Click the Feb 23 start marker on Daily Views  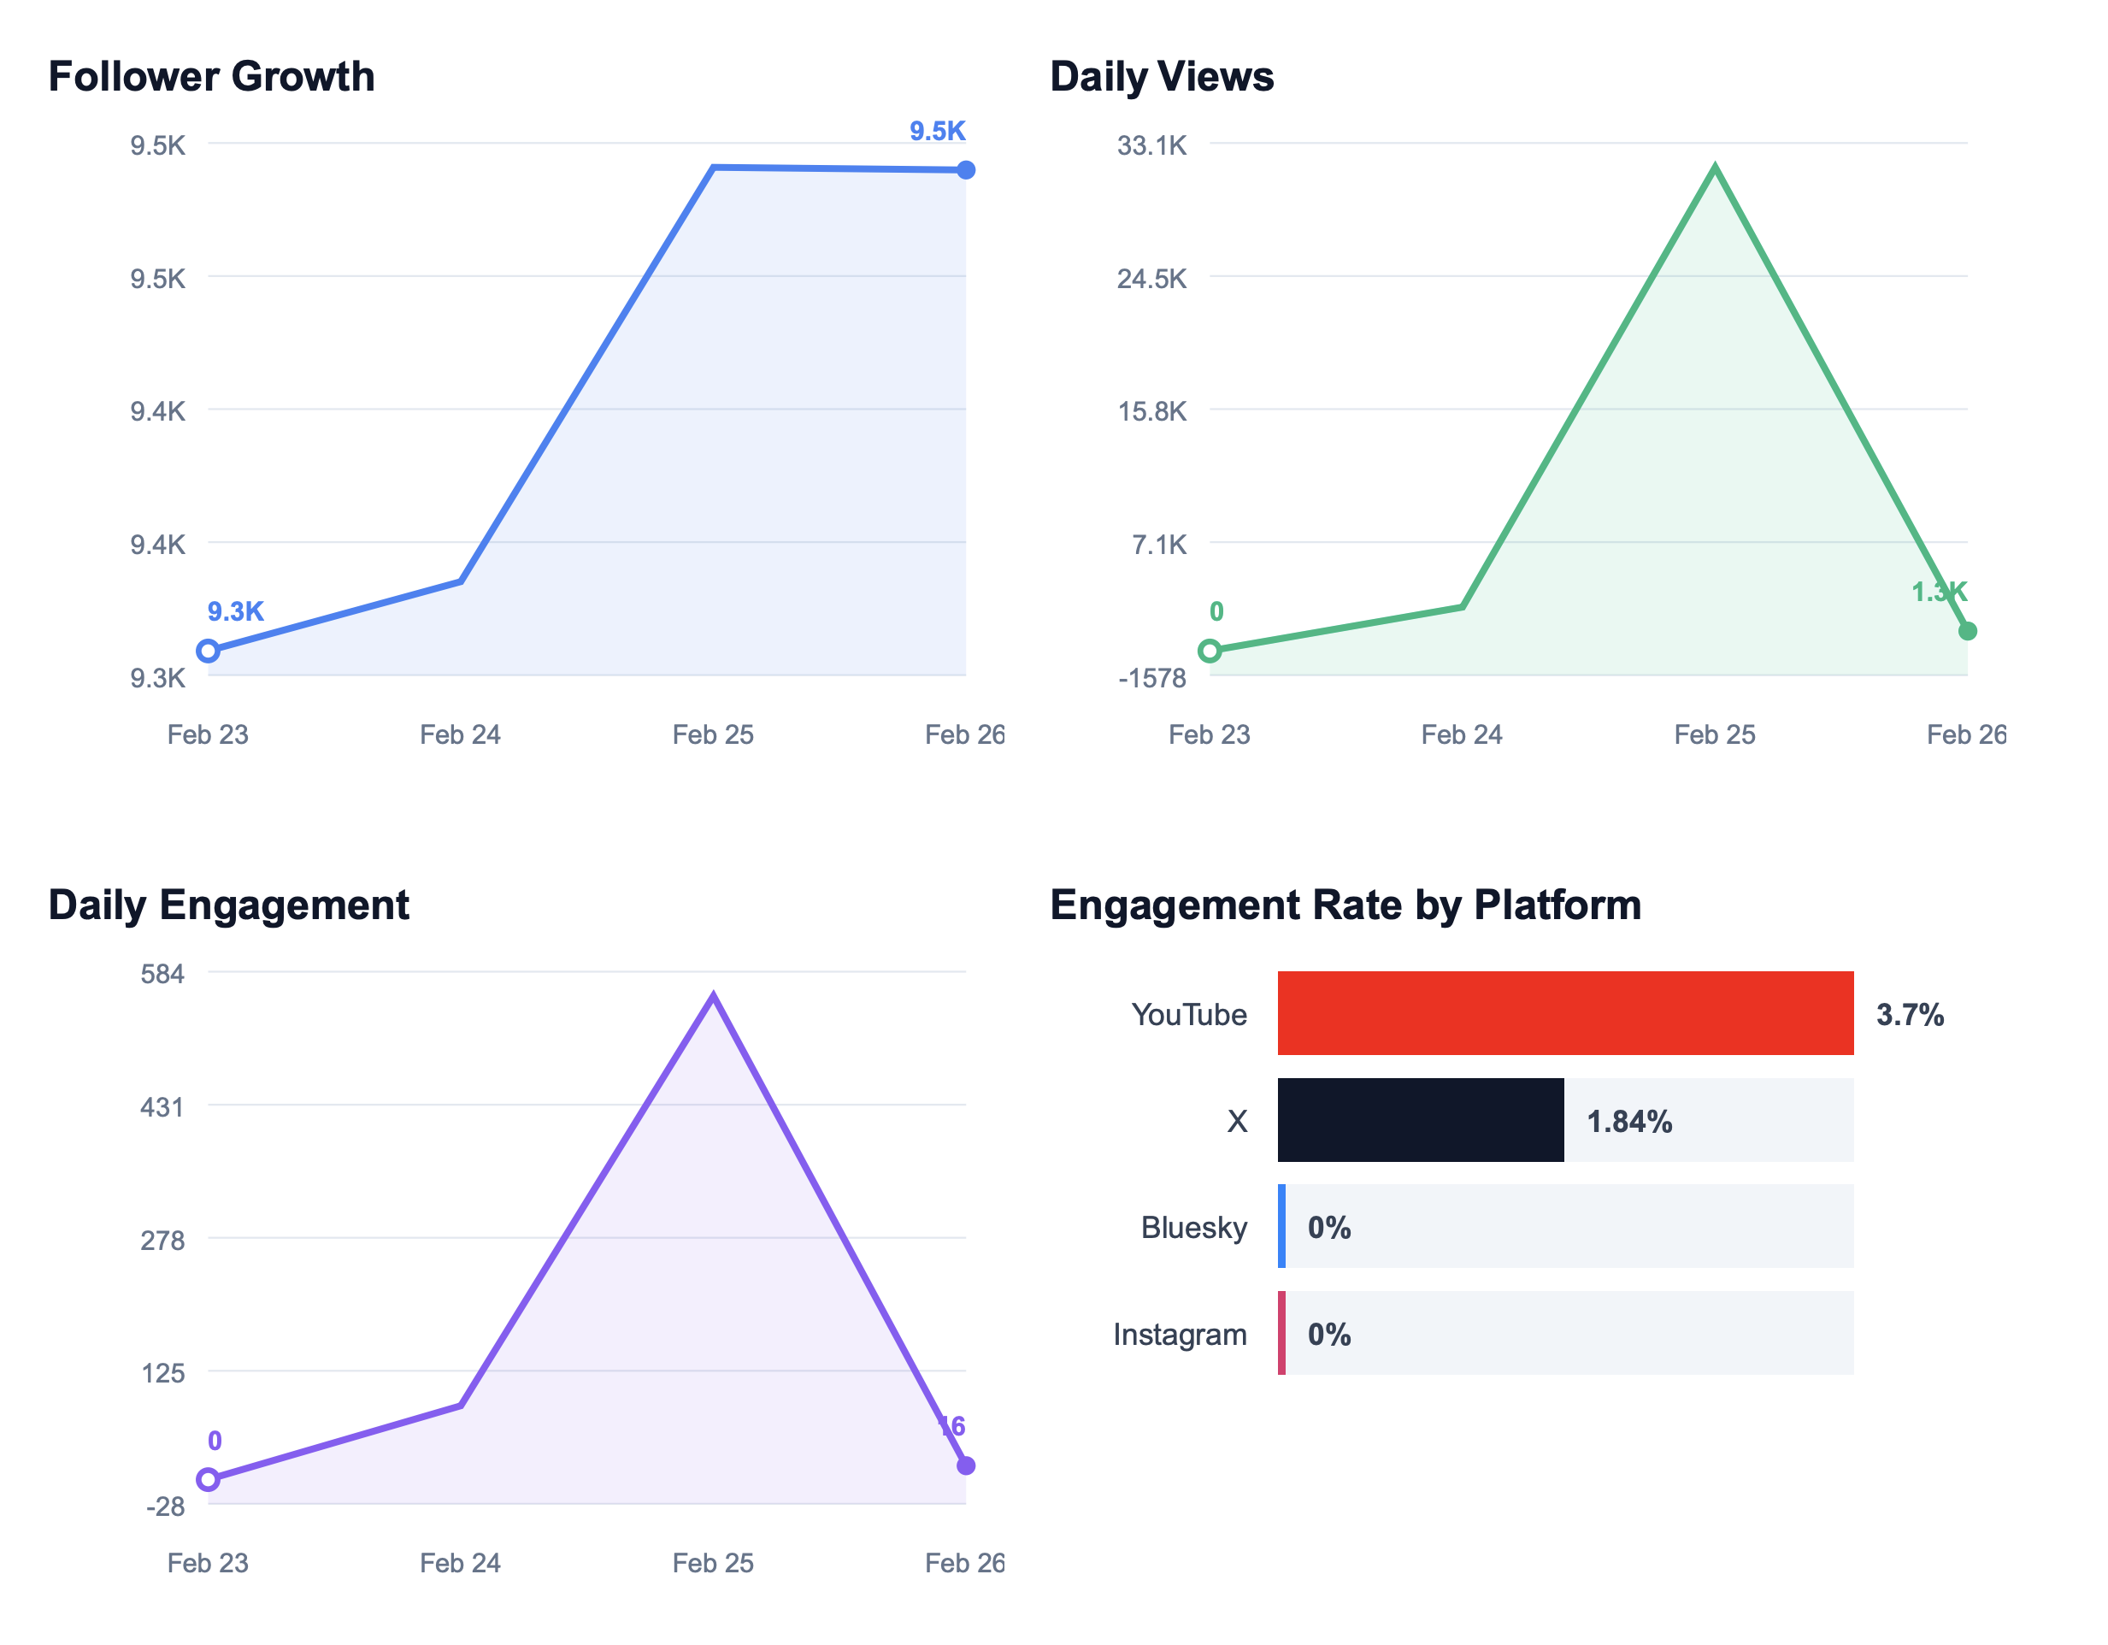pyautogui.click(x=1210, y=651)
